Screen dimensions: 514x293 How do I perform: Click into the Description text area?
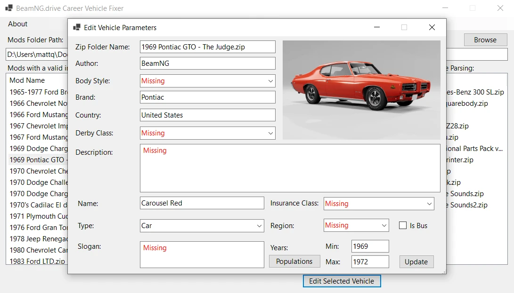(290, 168)
